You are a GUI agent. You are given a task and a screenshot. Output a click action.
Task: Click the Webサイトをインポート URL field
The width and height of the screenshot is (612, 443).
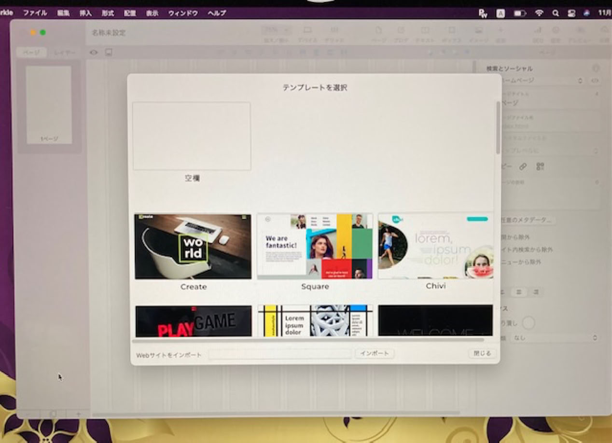click(x=279, y=354)
